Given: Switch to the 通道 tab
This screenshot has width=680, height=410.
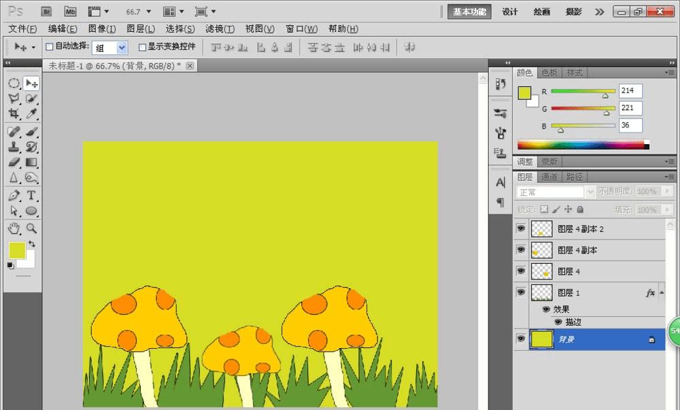Looking at the screenshot, I should tap(549, 177).
